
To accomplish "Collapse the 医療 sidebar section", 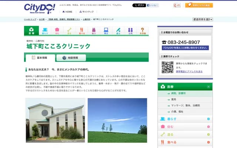I will [208, 87].
